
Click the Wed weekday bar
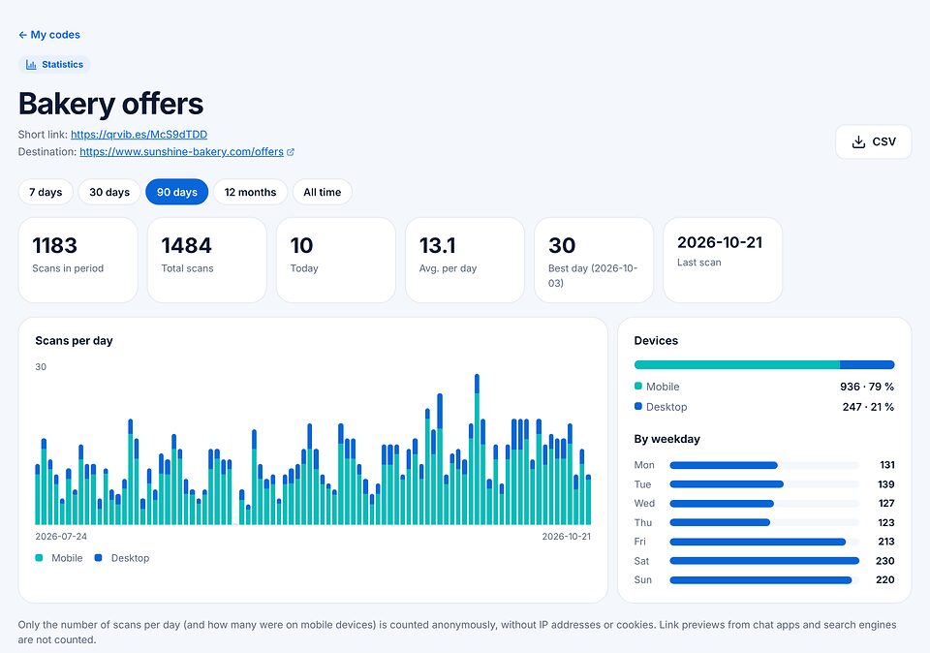point(764,504)
